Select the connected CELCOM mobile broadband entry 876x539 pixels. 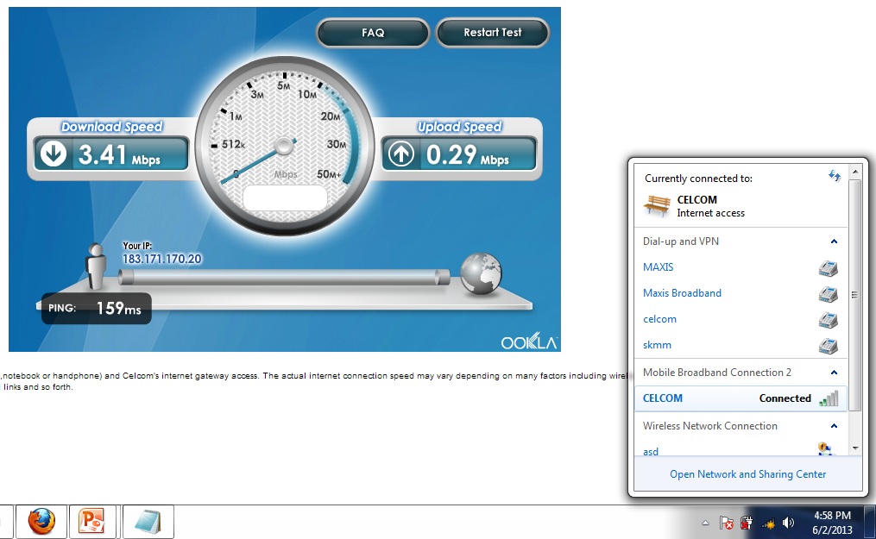click(x=741, y=398)
